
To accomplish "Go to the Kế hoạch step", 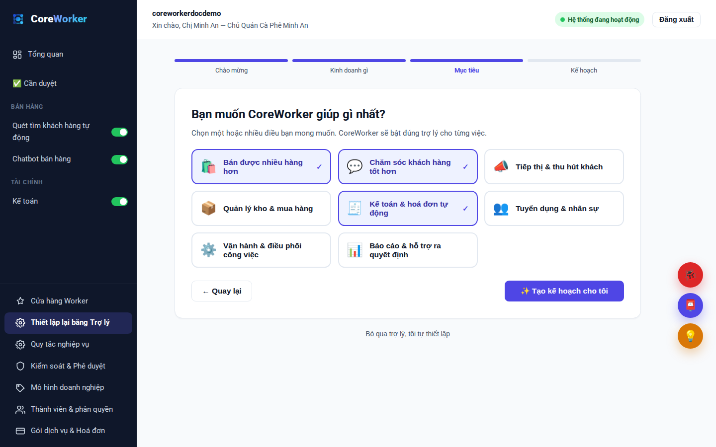I will click(x=584, y=71).
